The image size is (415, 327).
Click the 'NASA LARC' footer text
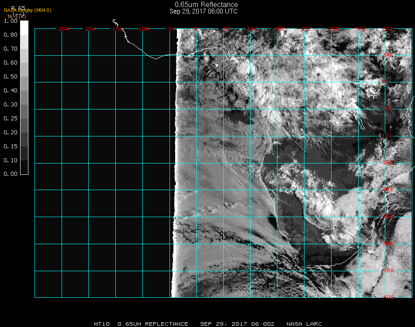click(304, 324)
